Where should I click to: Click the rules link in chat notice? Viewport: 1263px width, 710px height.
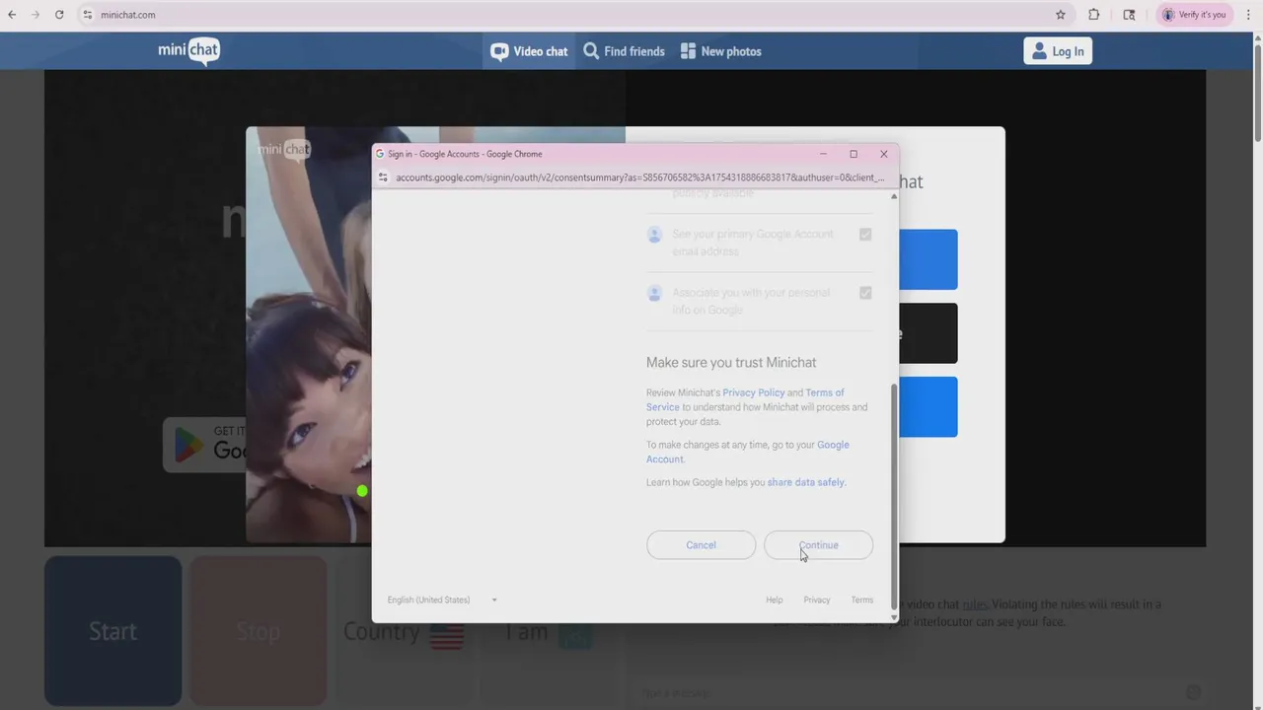coord(975,604)
